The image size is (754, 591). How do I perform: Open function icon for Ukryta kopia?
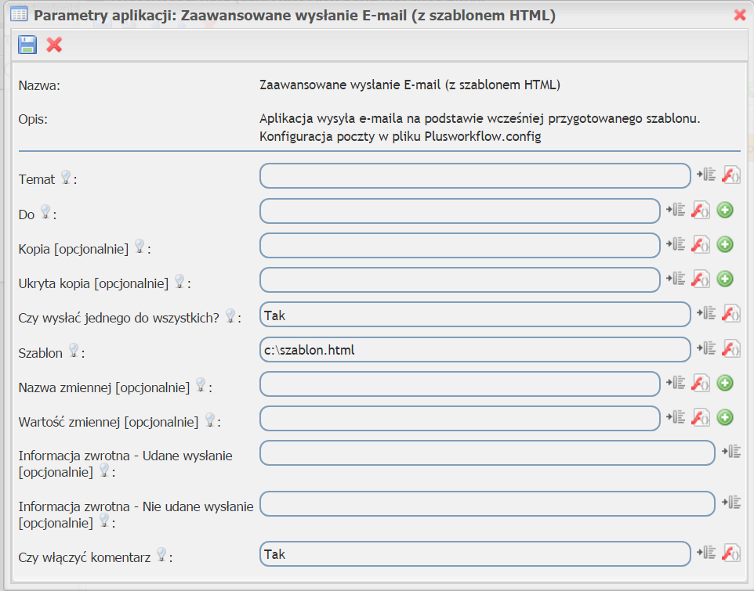coord(700,279)
